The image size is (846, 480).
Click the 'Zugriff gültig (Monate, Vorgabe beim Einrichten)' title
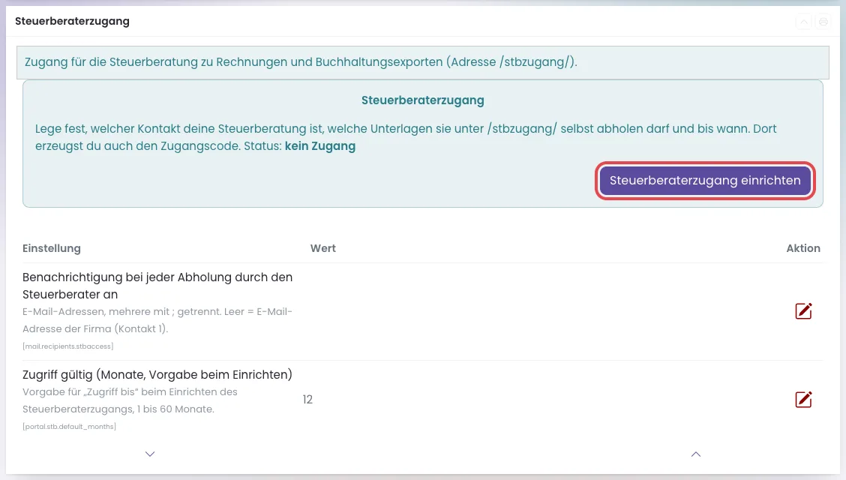pyautogui.click(x=157, y=375)
